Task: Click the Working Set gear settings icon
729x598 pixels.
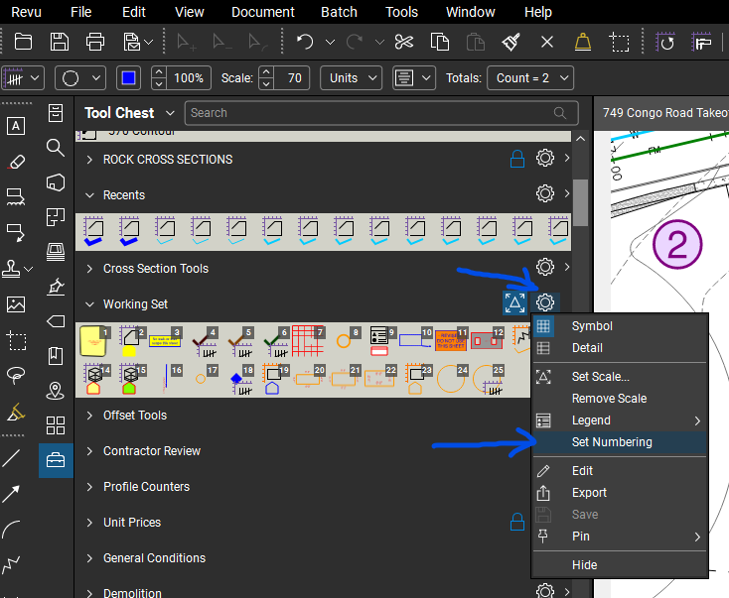Action: (x=545, y=302)
